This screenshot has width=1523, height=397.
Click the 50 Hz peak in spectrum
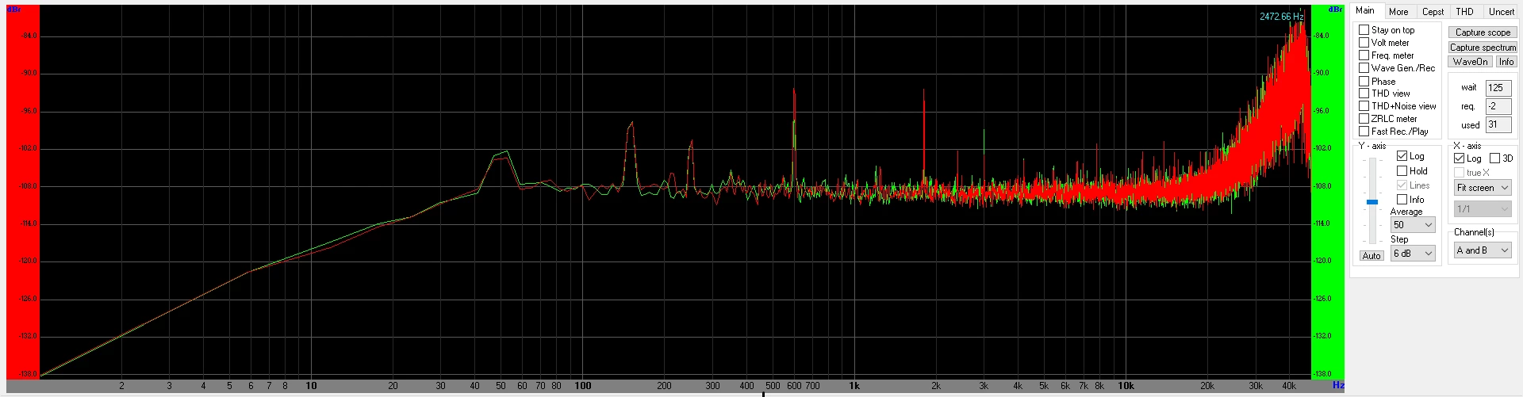point(501,155)
